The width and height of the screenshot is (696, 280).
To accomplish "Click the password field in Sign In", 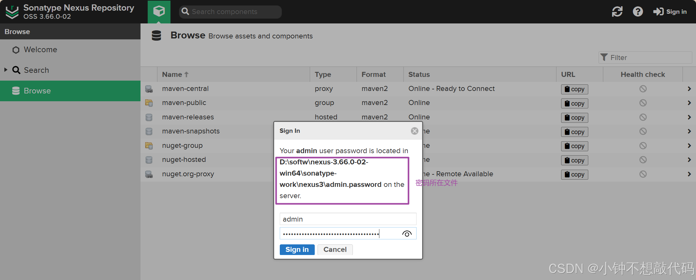I will click(348, 233).
